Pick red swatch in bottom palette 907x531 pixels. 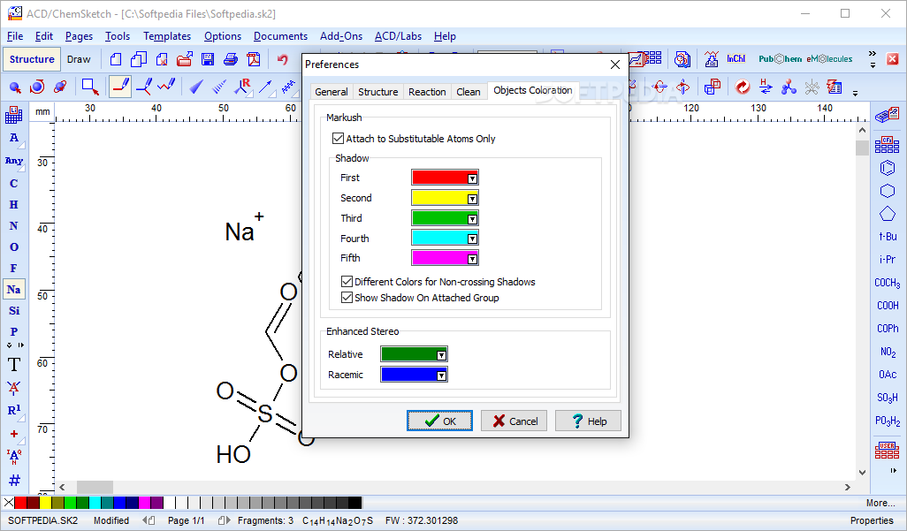click(x=20, y=503)
